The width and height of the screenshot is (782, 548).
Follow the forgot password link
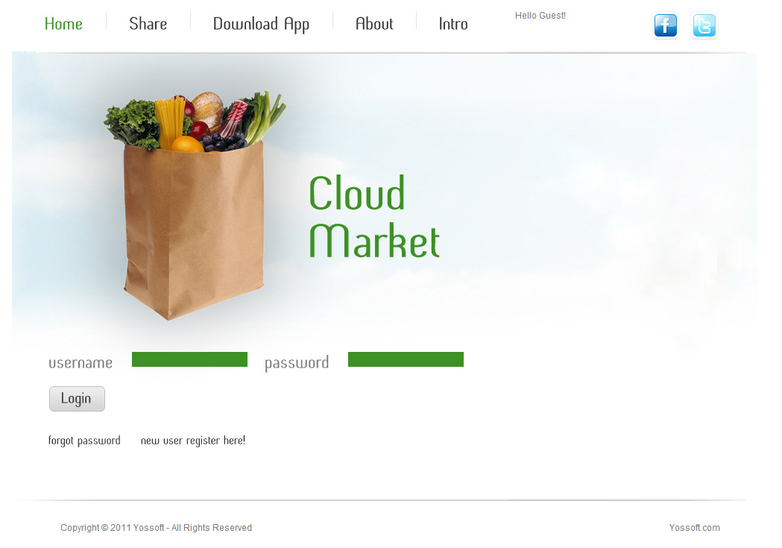[x=84, y=441]
